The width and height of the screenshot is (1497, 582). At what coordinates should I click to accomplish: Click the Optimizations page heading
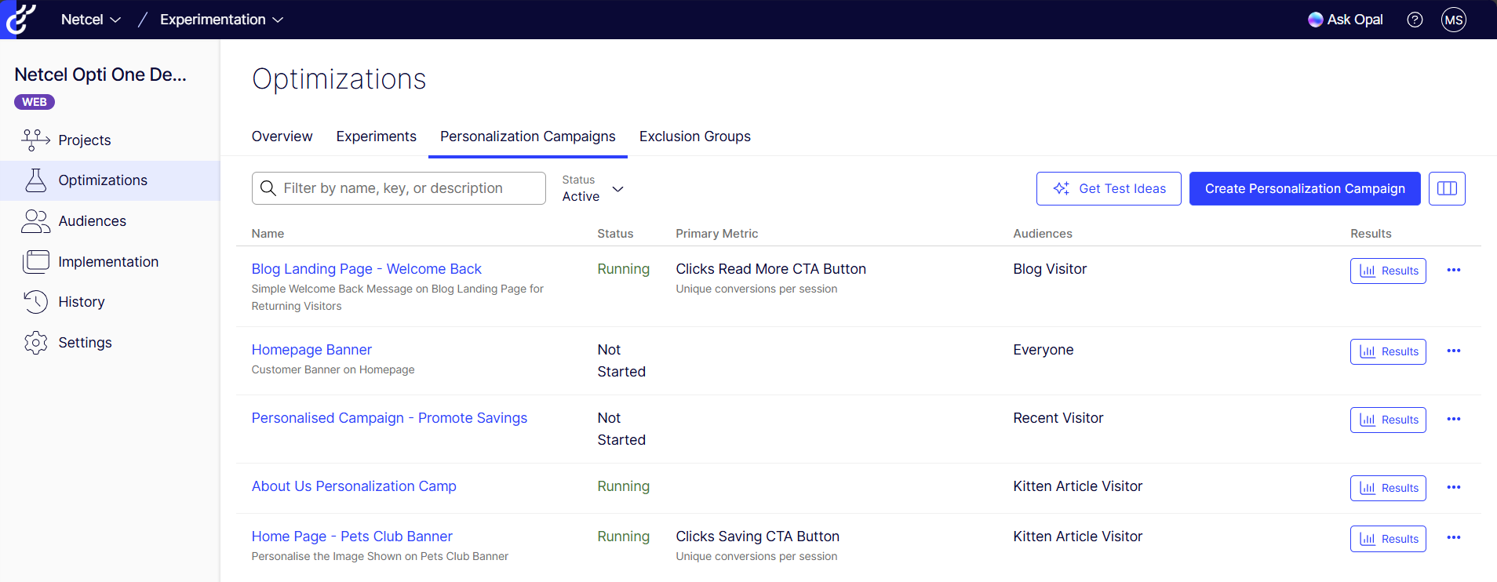pyautogui.click(x=339, y=79)
